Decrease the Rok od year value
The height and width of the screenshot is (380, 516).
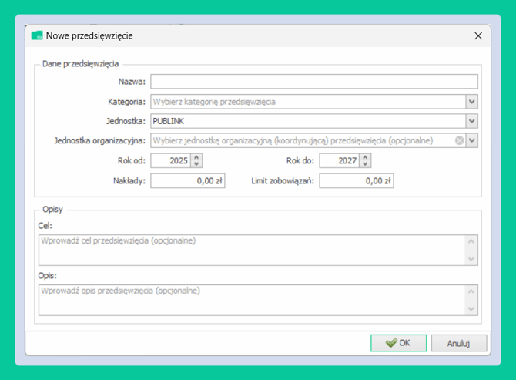tap(196, 164)
